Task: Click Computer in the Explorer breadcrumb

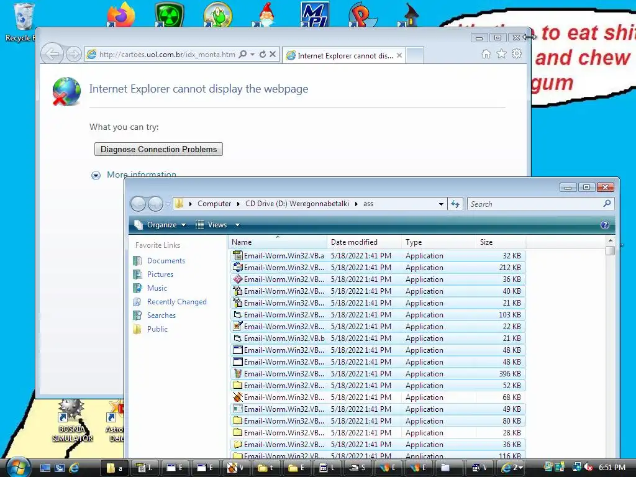Action: point(214,204)
